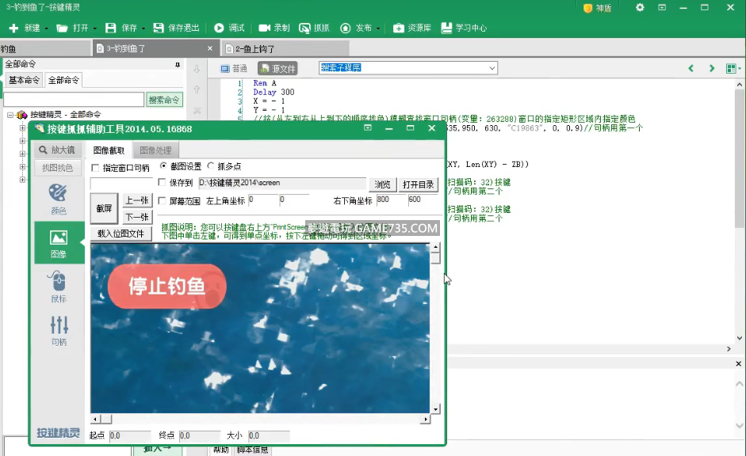This screenshot has width=746, height=456.
Task: Click the 浏览 (Browse) button
Action: click(383, 184)
